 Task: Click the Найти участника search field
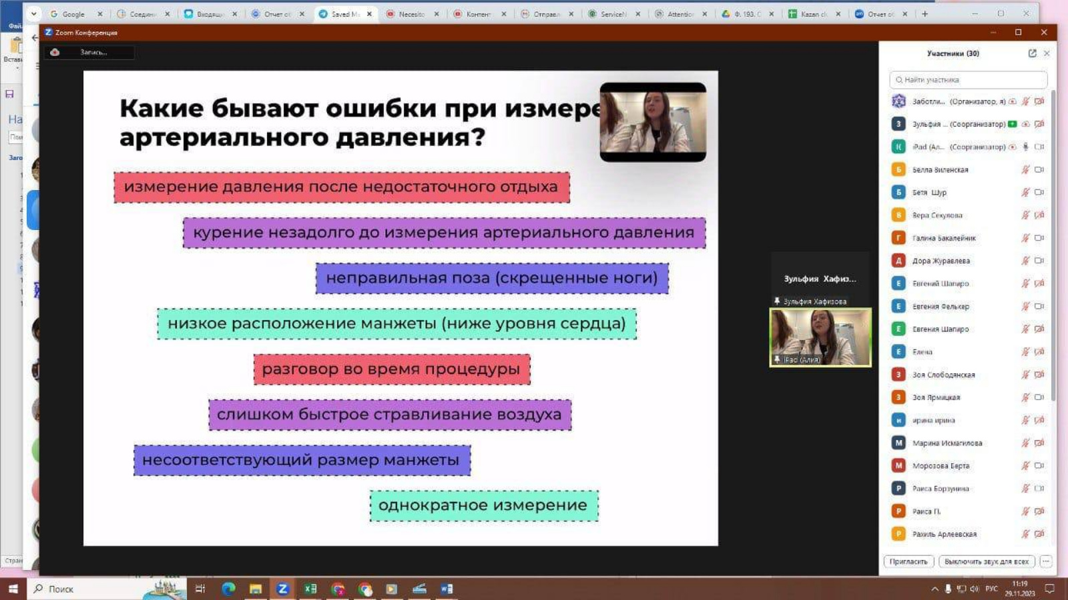point(968,80)
